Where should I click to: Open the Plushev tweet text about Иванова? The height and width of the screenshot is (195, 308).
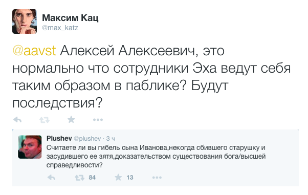156,156
